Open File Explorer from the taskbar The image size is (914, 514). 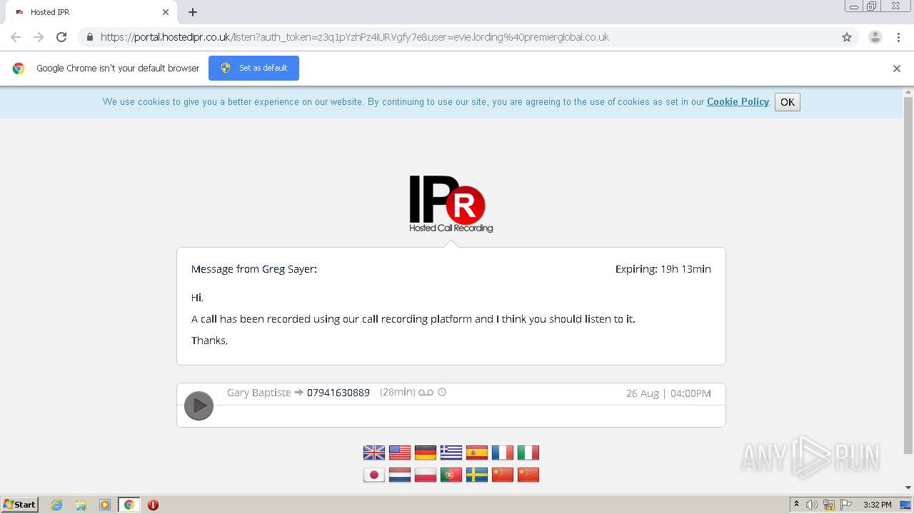click(x=81, y=505)
